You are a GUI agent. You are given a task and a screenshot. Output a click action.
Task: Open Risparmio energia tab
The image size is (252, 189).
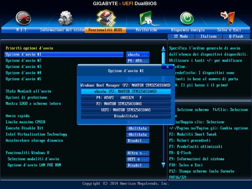click(x=188, y=30)
